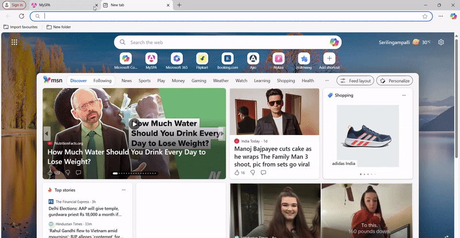Screen dimensions: 460x238
Task: Like the water article thumbs-up
Action: point(51,172)
